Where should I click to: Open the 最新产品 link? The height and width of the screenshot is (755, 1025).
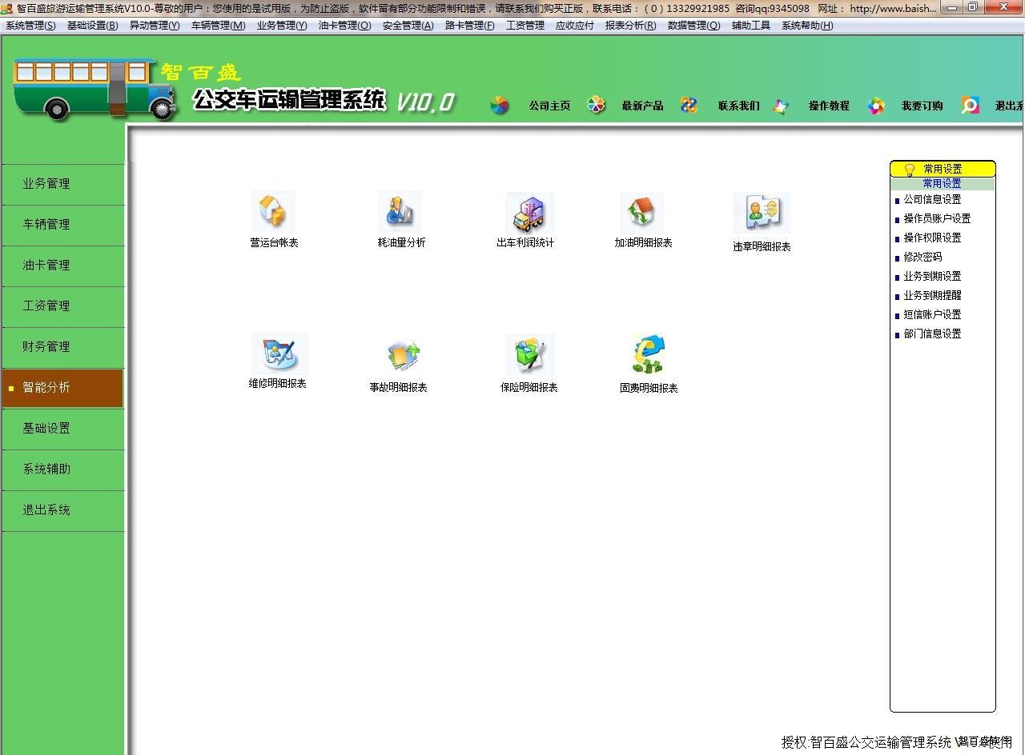pyautogui.click(x=642, y=106)
